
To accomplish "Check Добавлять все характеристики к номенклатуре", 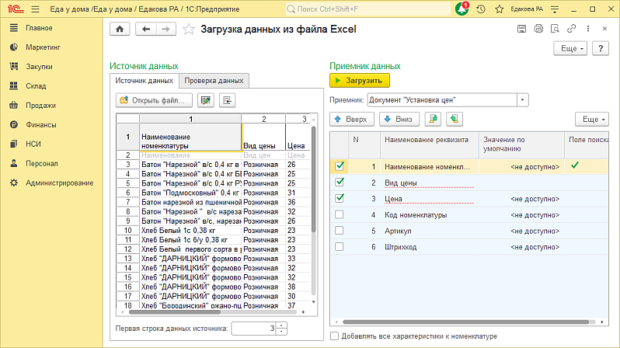I will click(335, 336).
